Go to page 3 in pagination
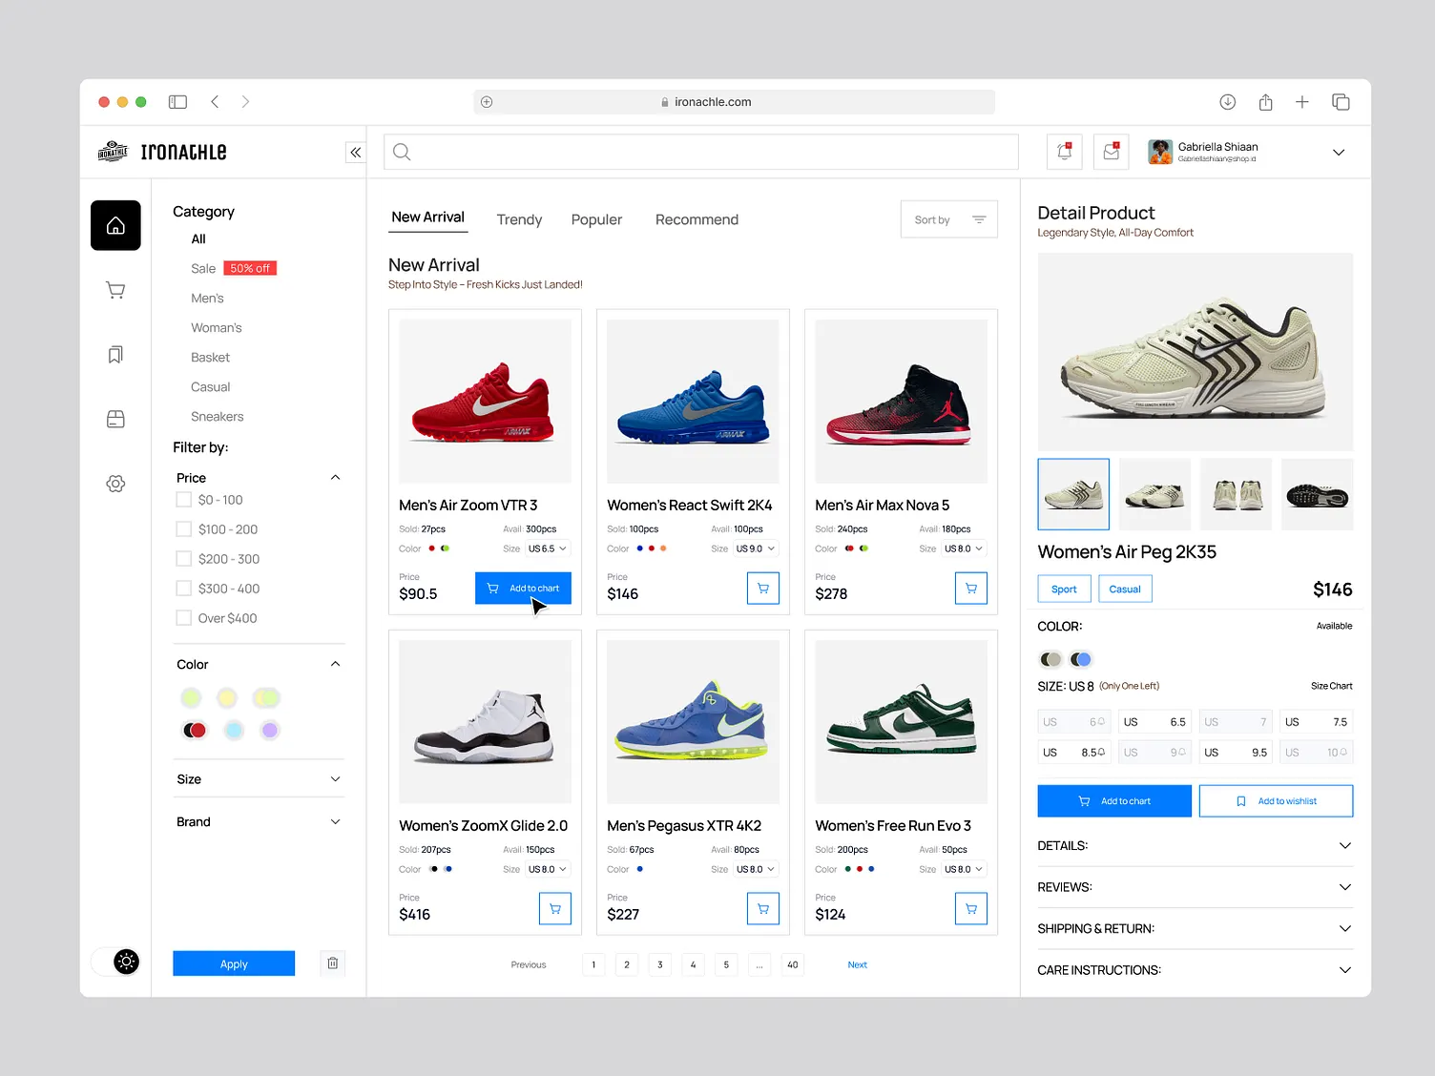 click(x=660, y=964)
